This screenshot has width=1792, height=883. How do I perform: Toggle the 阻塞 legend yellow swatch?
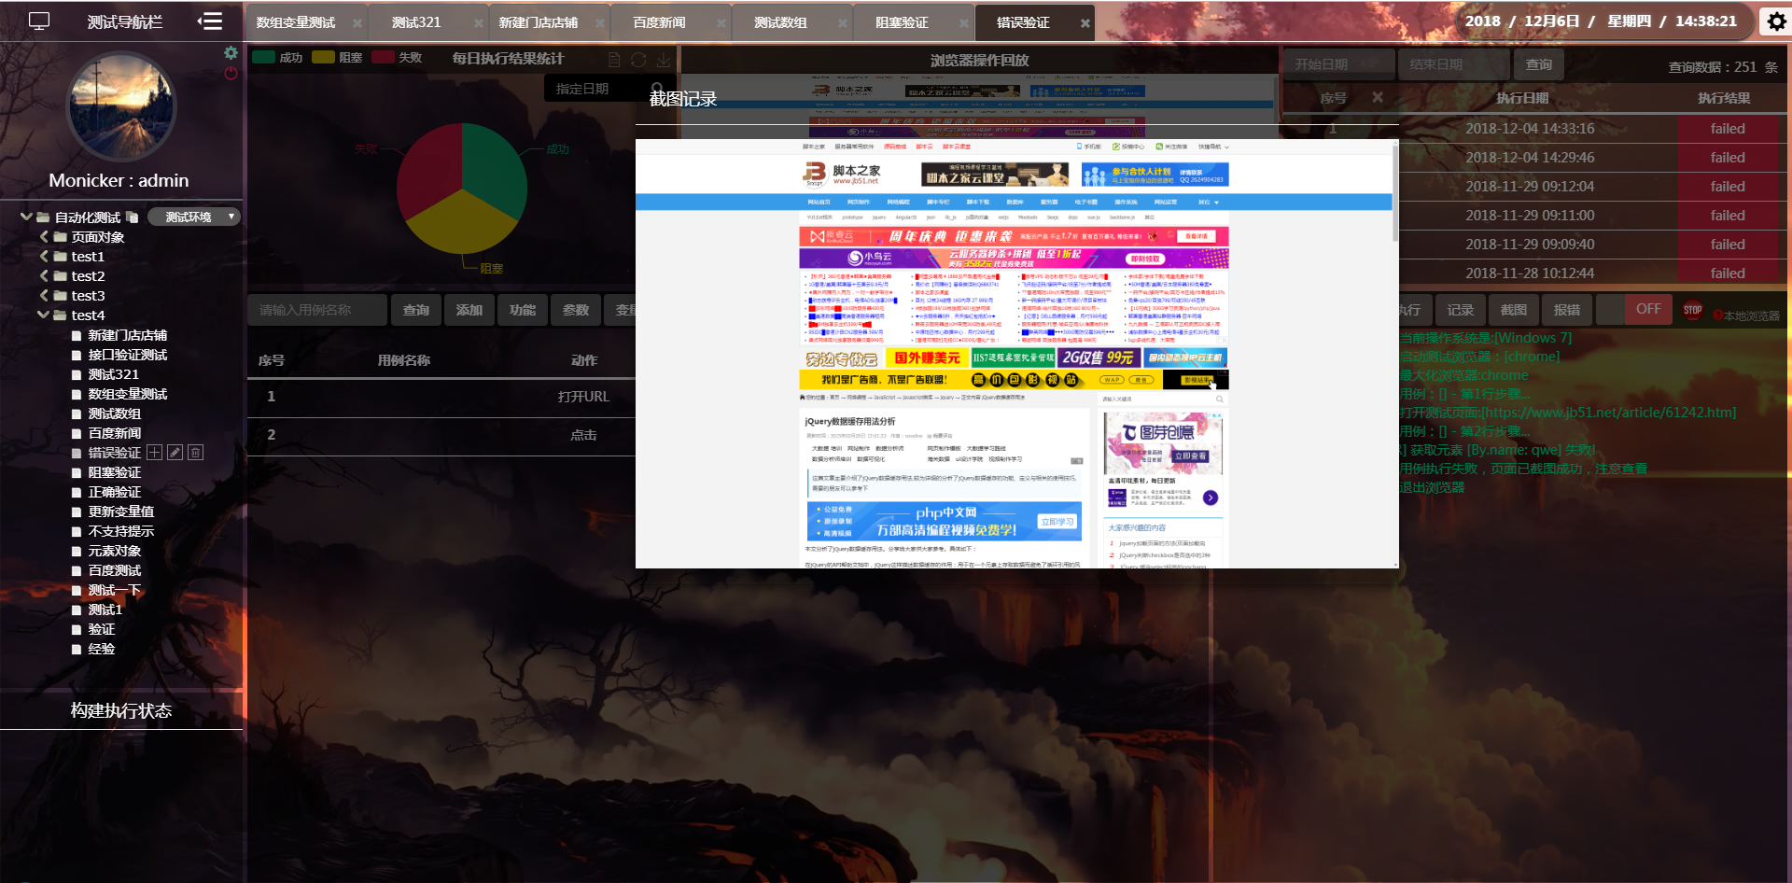point(323,57)
